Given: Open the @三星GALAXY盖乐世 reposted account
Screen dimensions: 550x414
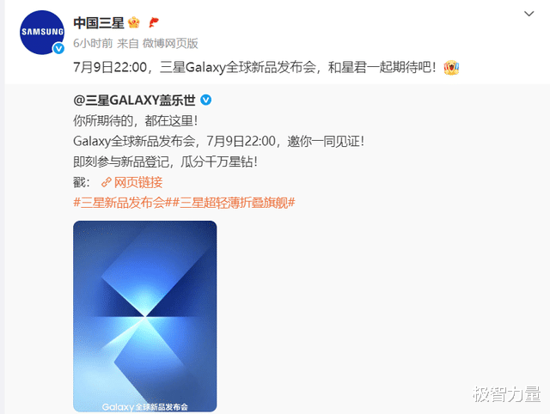Looking at the screenshot, I should click(134, 100).
